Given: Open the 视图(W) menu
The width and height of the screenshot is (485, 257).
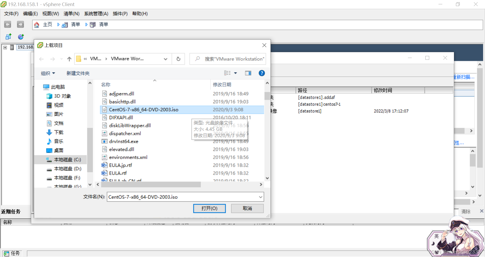Looking at the screenshot, I should tap(51, 14).
